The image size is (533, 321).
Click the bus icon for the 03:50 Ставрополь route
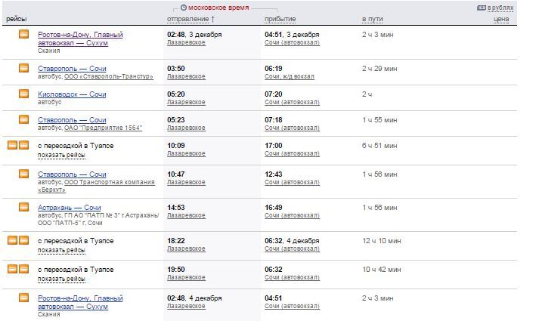pos(23,68)
